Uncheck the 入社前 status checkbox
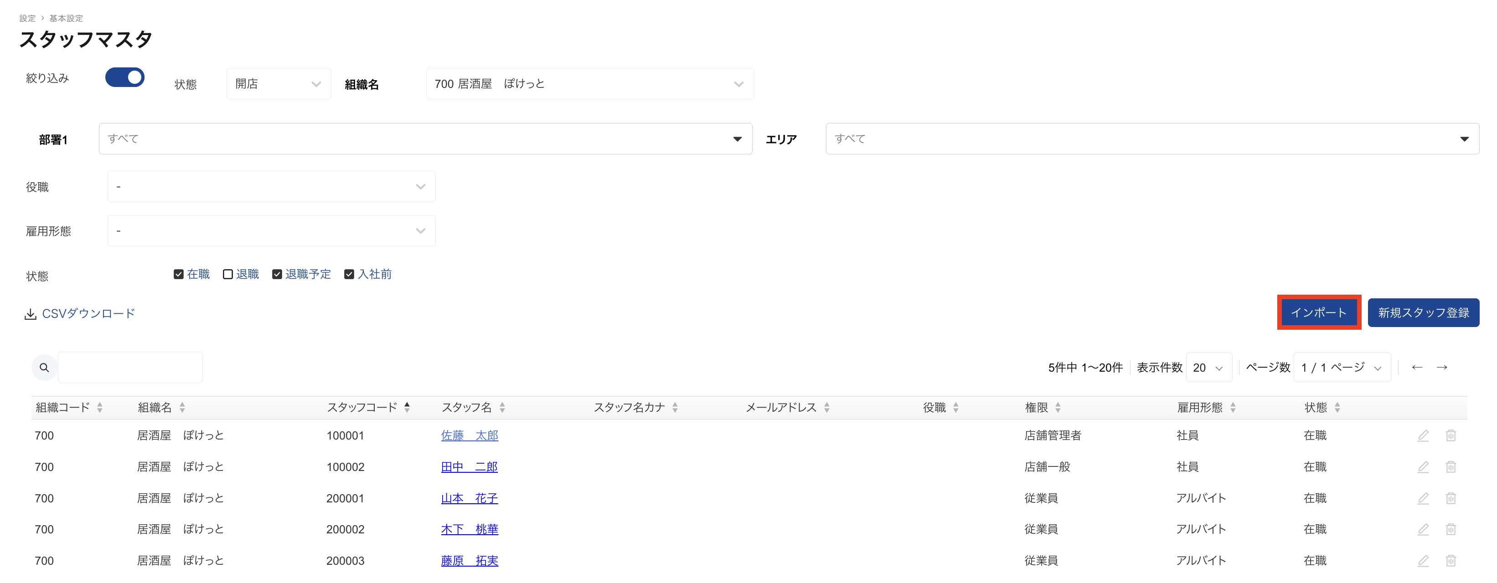This screenshot has width=1497, height=583. point(349,274)
